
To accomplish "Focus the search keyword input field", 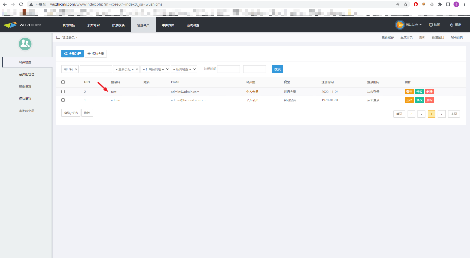I will pyautogui.click(x=96, y=69).
